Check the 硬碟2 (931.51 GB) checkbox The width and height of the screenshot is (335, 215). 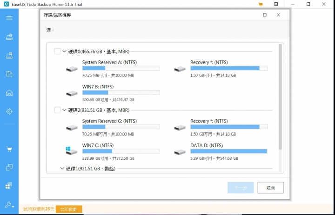click(57, 110)
